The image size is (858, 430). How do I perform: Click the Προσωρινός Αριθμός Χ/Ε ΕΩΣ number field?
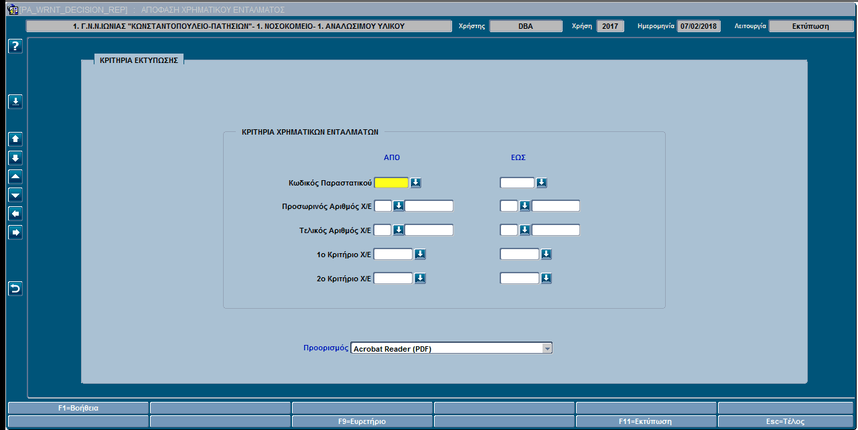[556, 206]
